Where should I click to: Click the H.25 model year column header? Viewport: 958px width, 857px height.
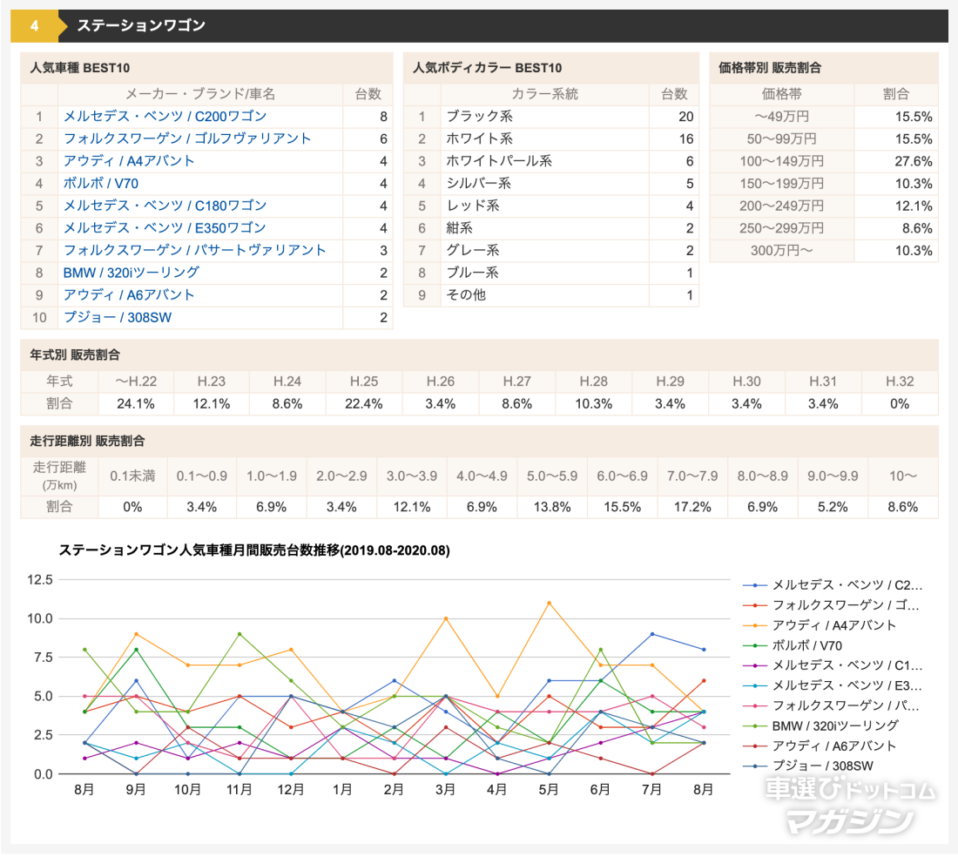(364, 381)
